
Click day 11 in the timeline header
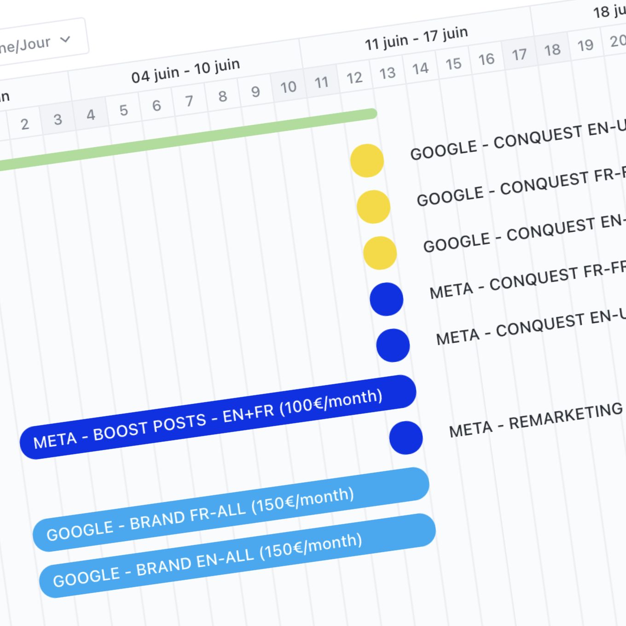click(x=321, y=82)
